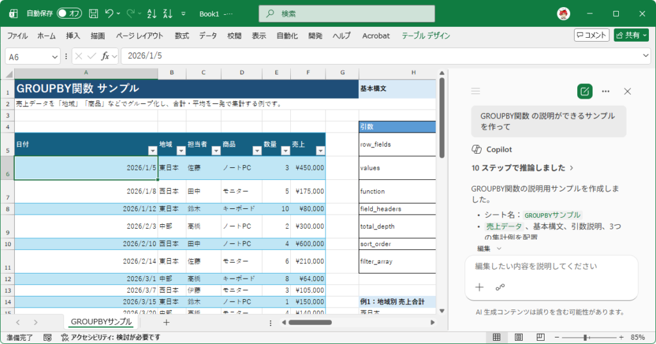Expand the Name Box dropdown

tap(55, 56)
